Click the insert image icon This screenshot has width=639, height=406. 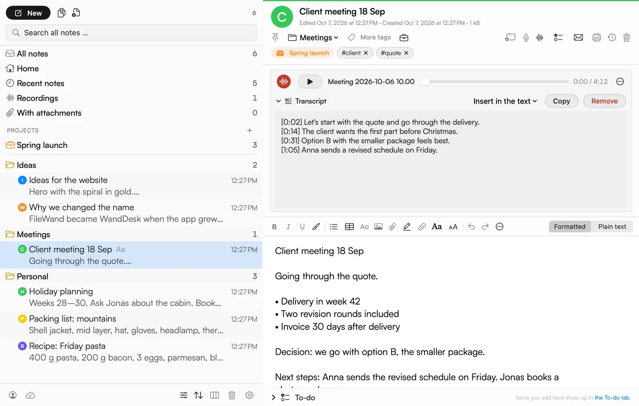pyautogui.click(x=378, y=227)
